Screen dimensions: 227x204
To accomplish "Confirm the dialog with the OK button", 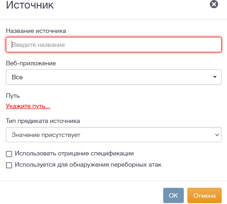I will 174,195.
